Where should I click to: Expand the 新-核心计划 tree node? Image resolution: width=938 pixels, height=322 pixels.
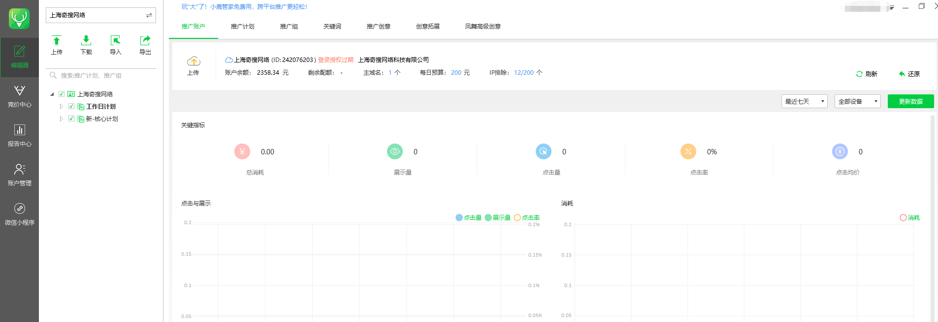pyautogui.click(x=62, y=118)
